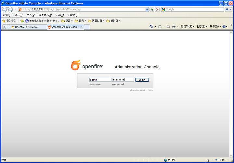The width and height of the screenshot is (234, 163).
Task: Open the search provider dropdown arrow
Action: [x=231, y=9]
